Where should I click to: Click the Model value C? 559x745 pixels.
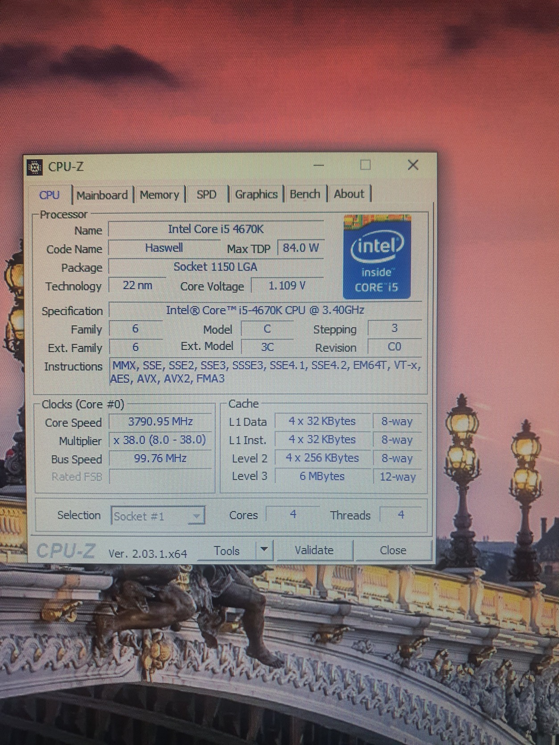[x=267, y=329]
